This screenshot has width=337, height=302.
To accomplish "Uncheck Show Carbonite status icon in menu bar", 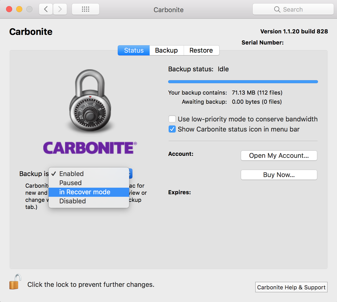I will 172,129.
